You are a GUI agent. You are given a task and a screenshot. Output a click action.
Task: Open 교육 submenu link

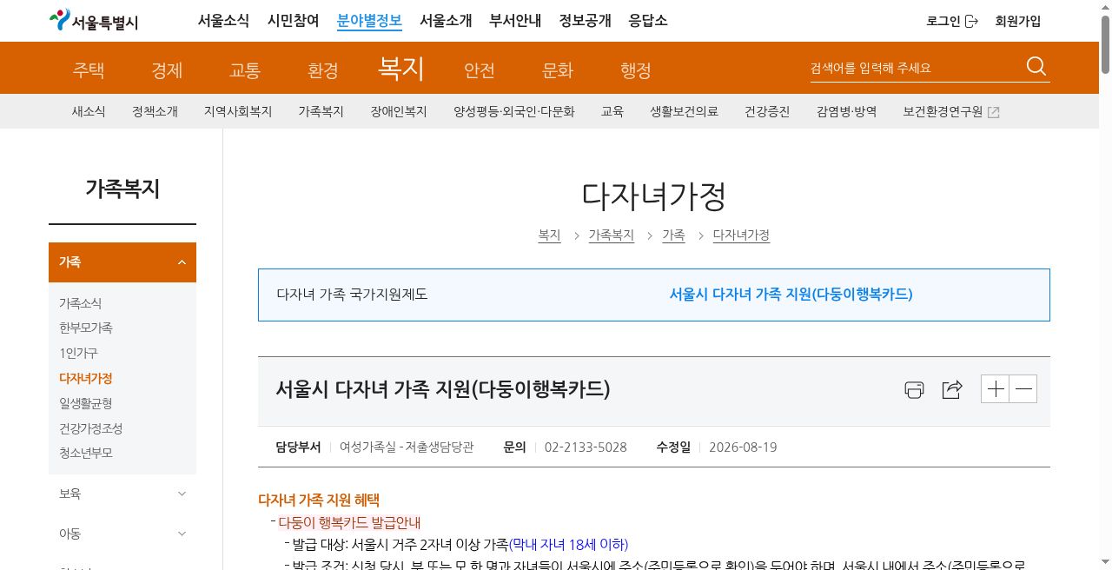pyautogui.click(x=612, y=111)
